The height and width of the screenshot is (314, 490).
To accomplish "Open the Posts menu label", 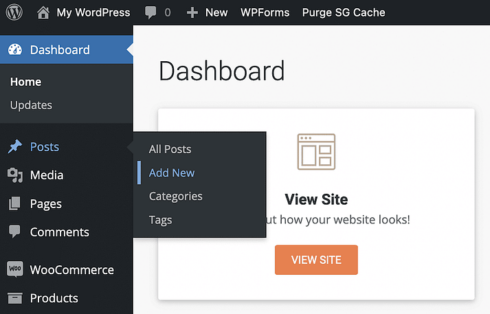I will (45, 147).
